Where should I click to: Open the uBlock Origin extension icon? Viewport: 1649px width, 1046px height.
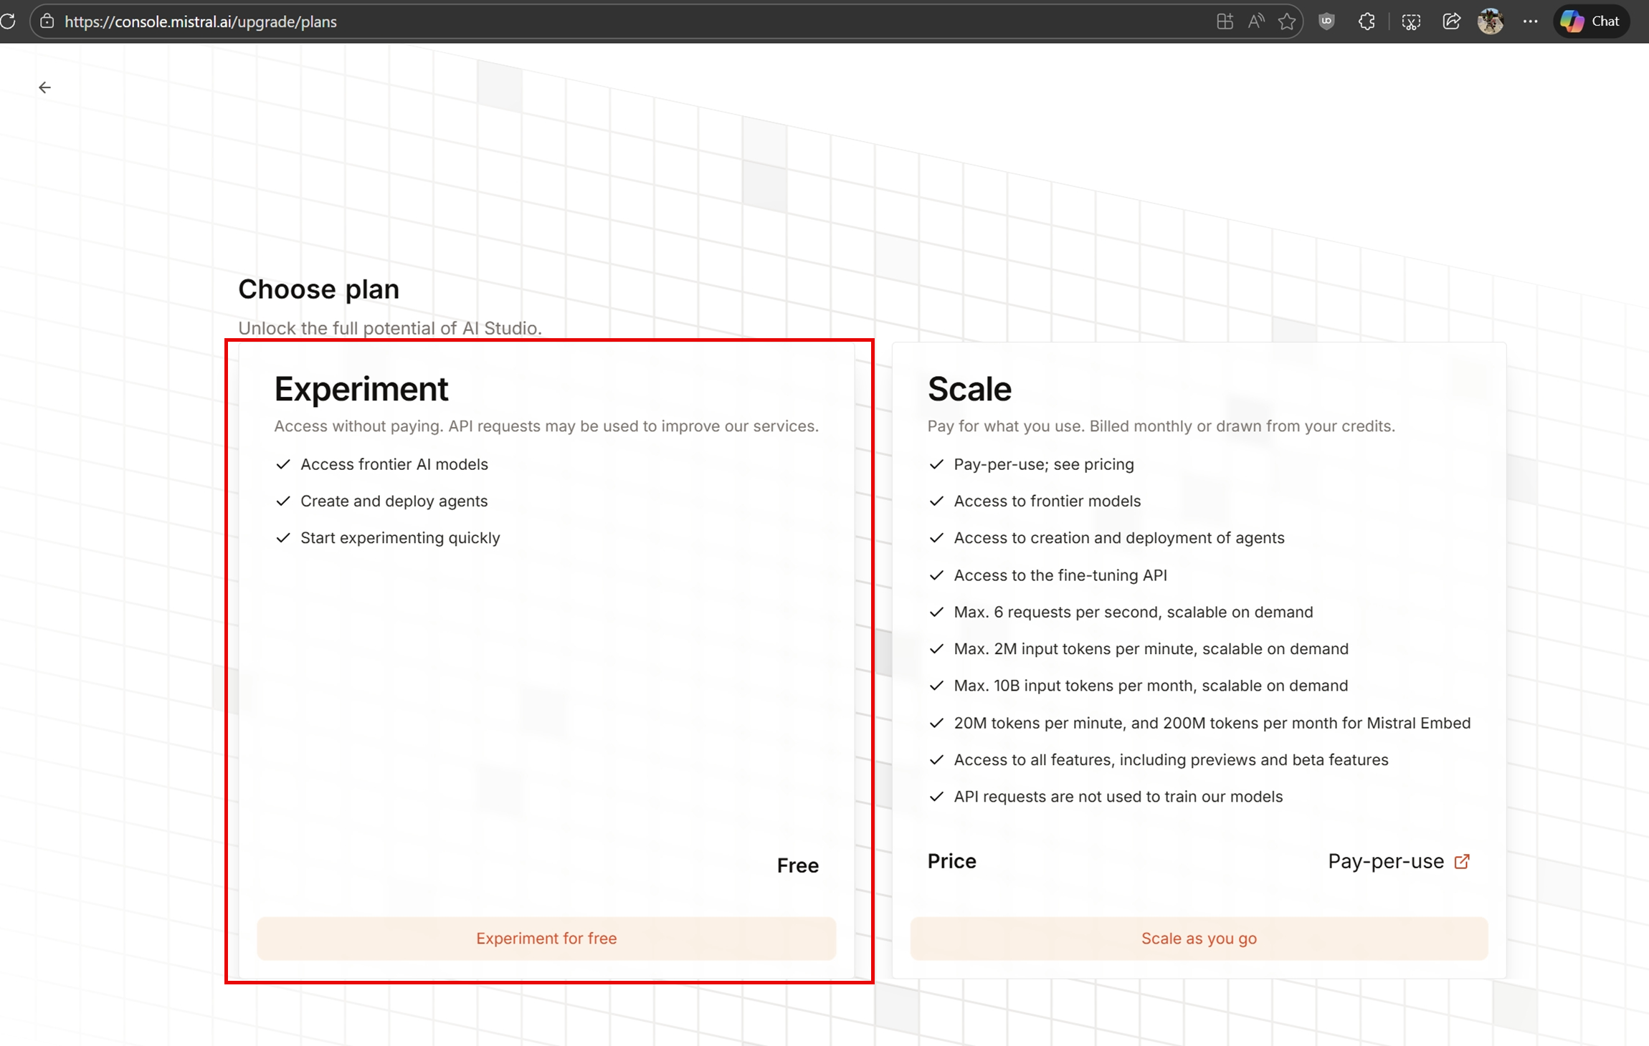(x=1326, y=21)
